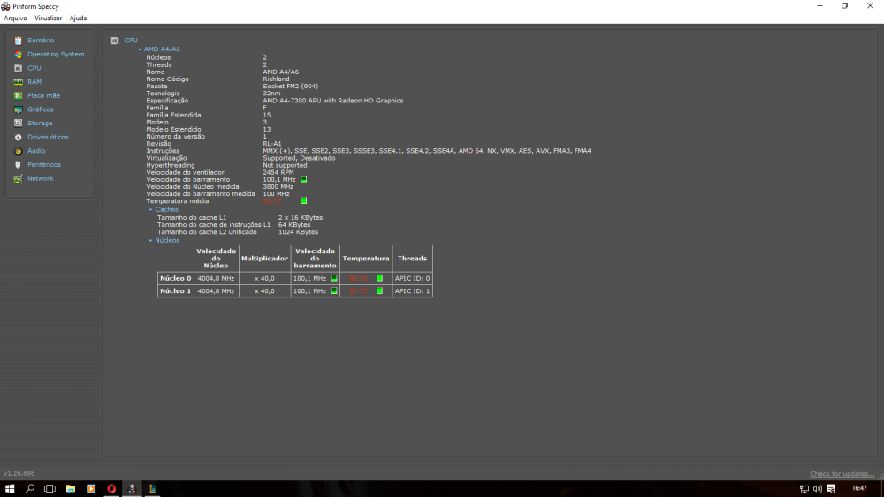The image size is (884, 497).
Task: Open the Arquivo menu
Action: point(15,18)
